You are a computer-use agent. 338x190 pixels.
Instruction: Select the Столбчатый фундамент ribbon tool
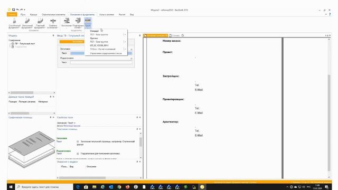14,23
